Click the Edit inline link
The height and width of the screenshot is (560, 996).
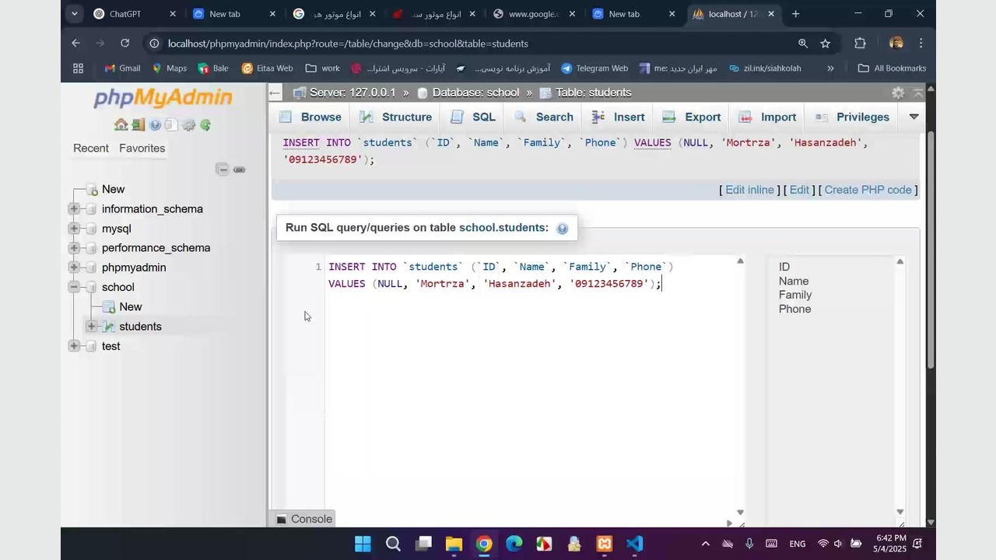coord(749,190)
